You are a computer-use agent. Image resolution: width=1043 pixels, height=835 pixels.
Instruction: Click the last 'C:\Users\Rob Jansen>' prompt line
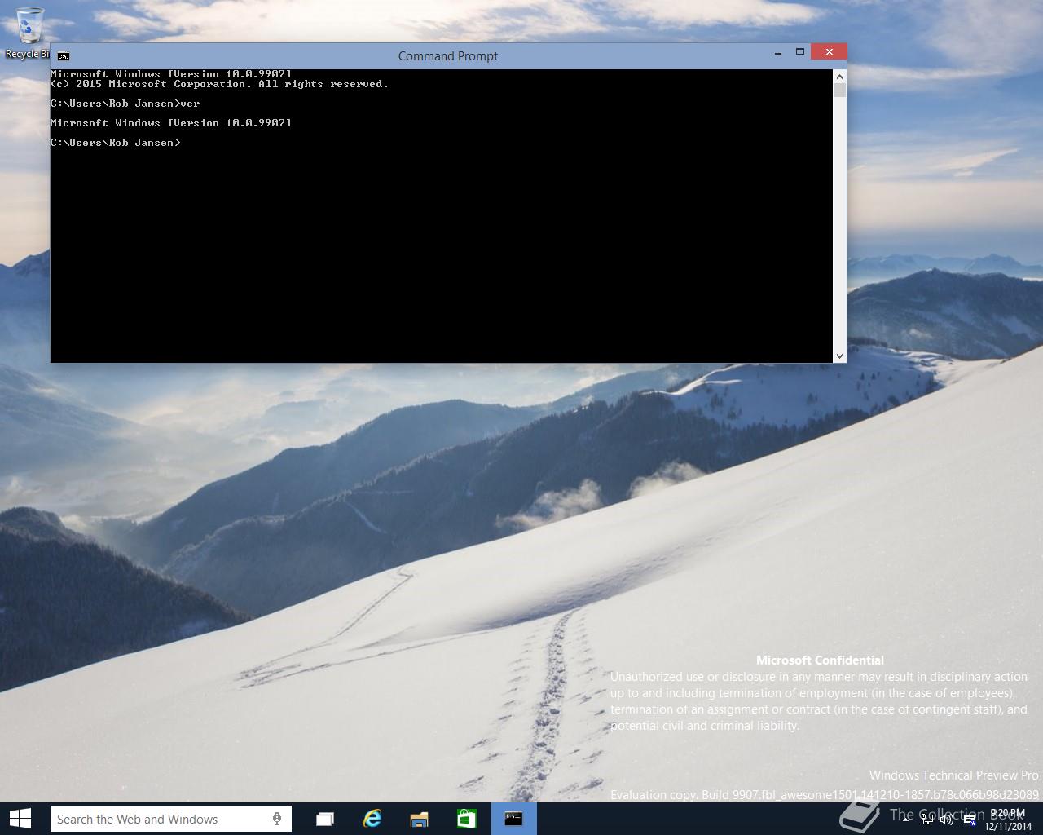(115, 143)
